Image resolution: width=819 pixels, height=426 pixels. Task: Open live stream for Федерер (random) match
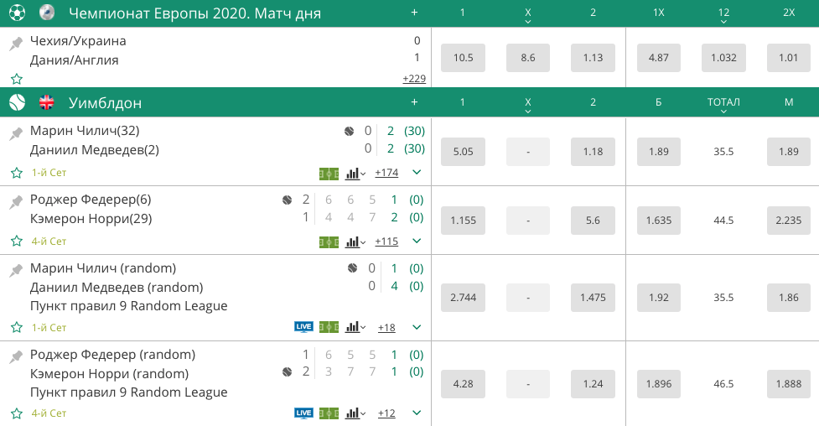[x=303, y=413]
